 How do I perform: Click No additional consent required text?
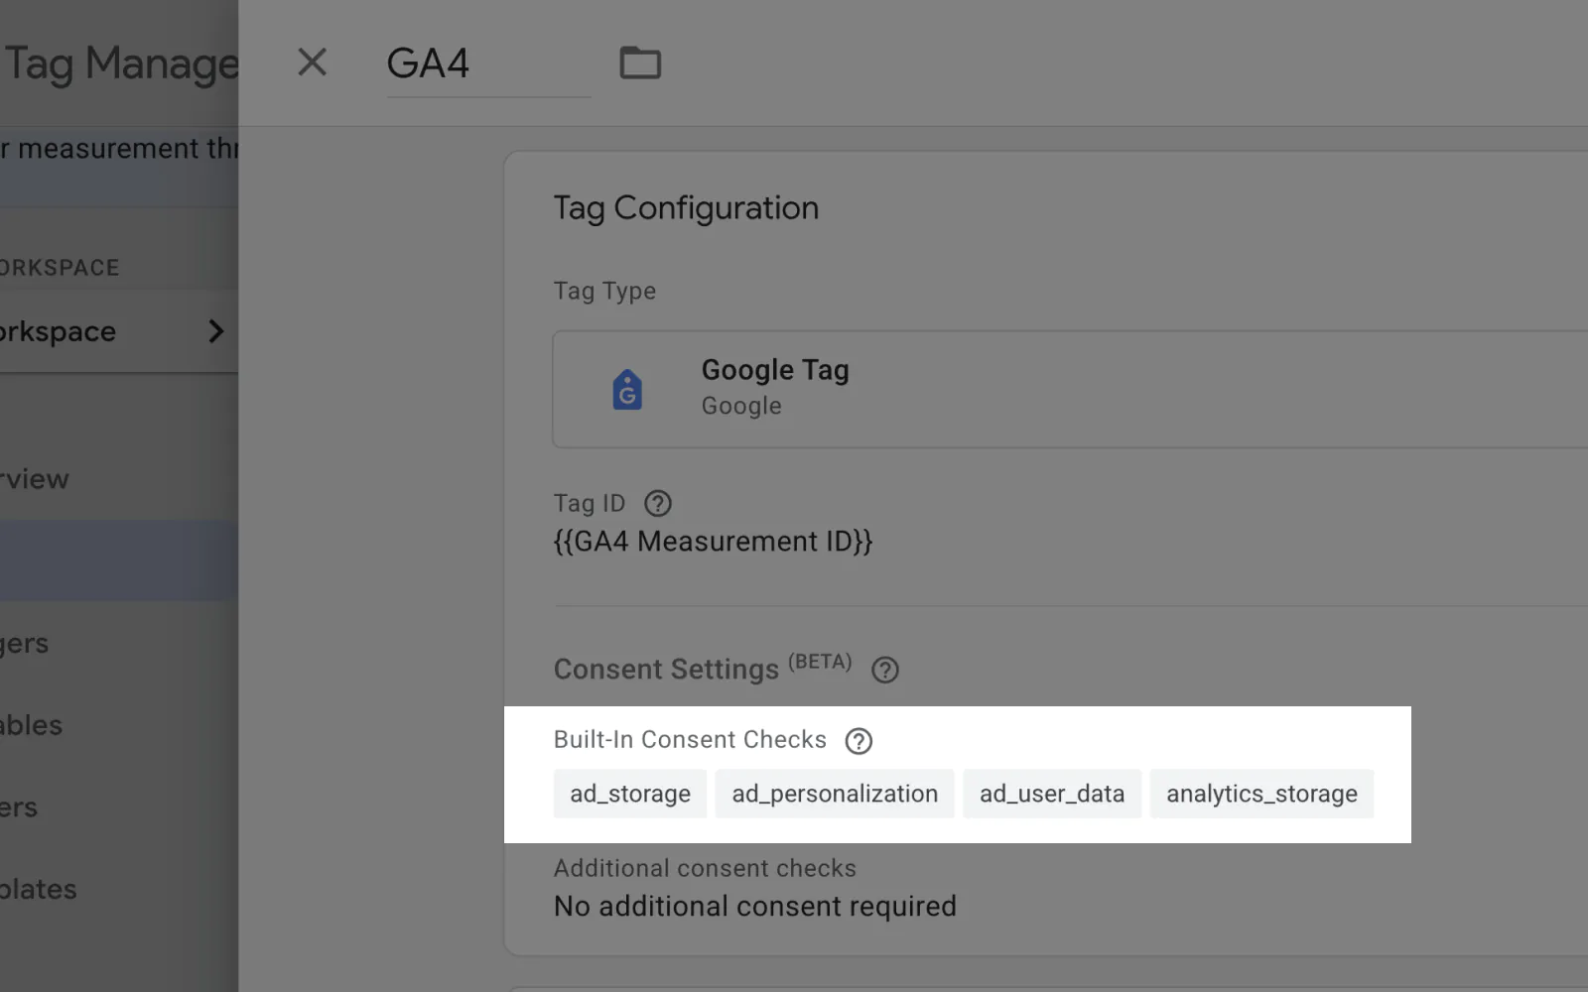[x=754, y=907]
